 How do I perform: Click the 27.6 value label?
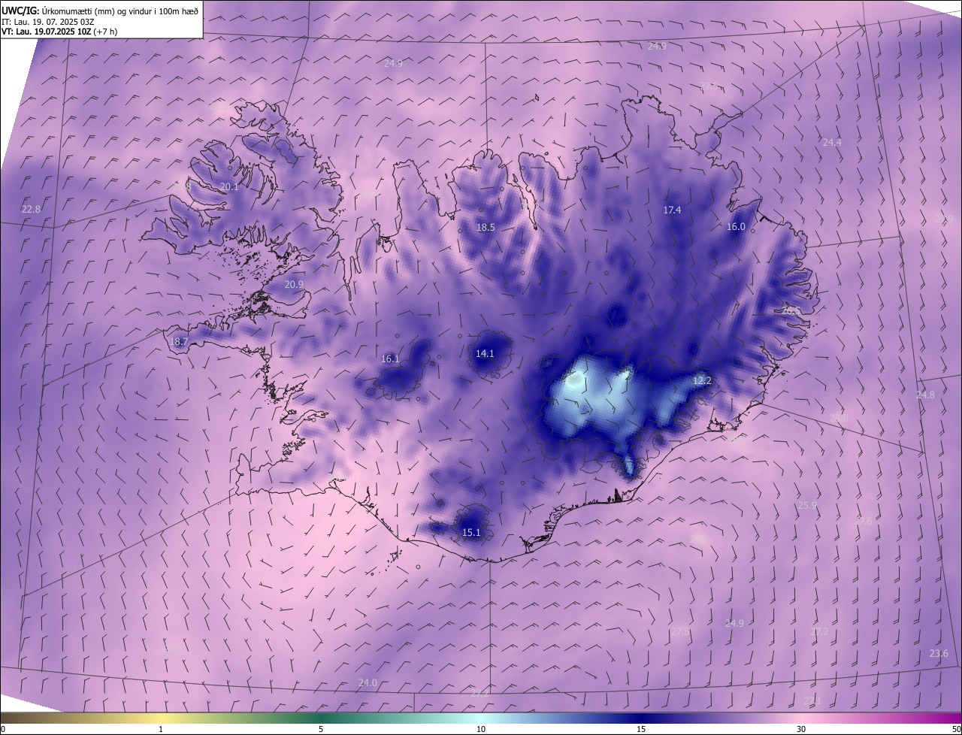click(x=863, y=521)
